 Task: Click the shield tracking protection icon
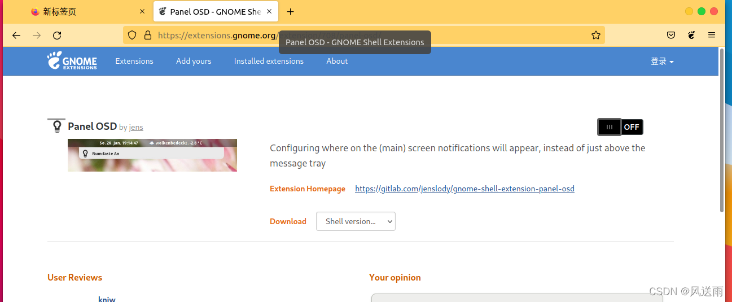132,35
